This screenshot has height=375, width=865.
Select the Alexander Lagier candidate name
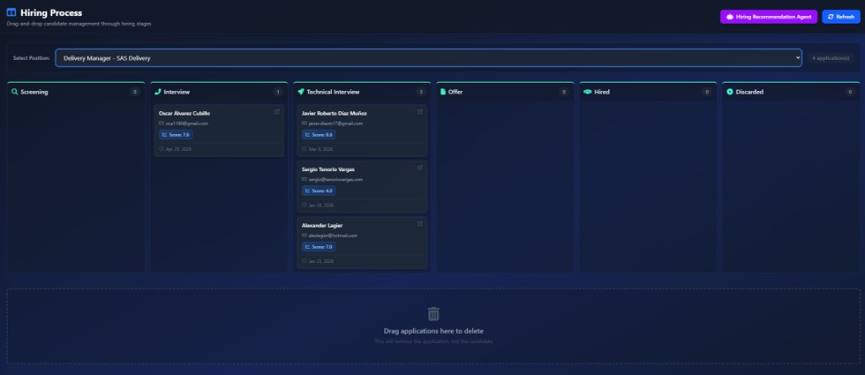click(322, 226)
